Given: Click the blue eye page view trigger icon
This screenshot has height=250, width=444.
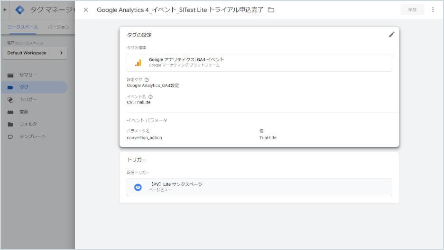Looking at the screenshot, I should click(138, 187).
